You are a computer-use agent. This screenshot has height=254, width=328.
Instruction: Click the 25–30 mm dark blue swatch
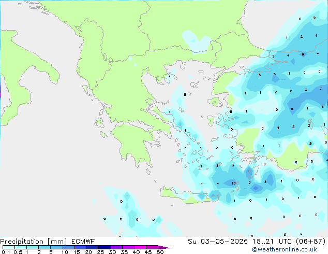[104, 247]
